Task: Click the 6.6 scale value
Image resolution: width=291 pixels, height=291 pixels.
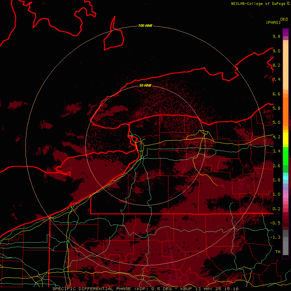Action: click(276, 94)
